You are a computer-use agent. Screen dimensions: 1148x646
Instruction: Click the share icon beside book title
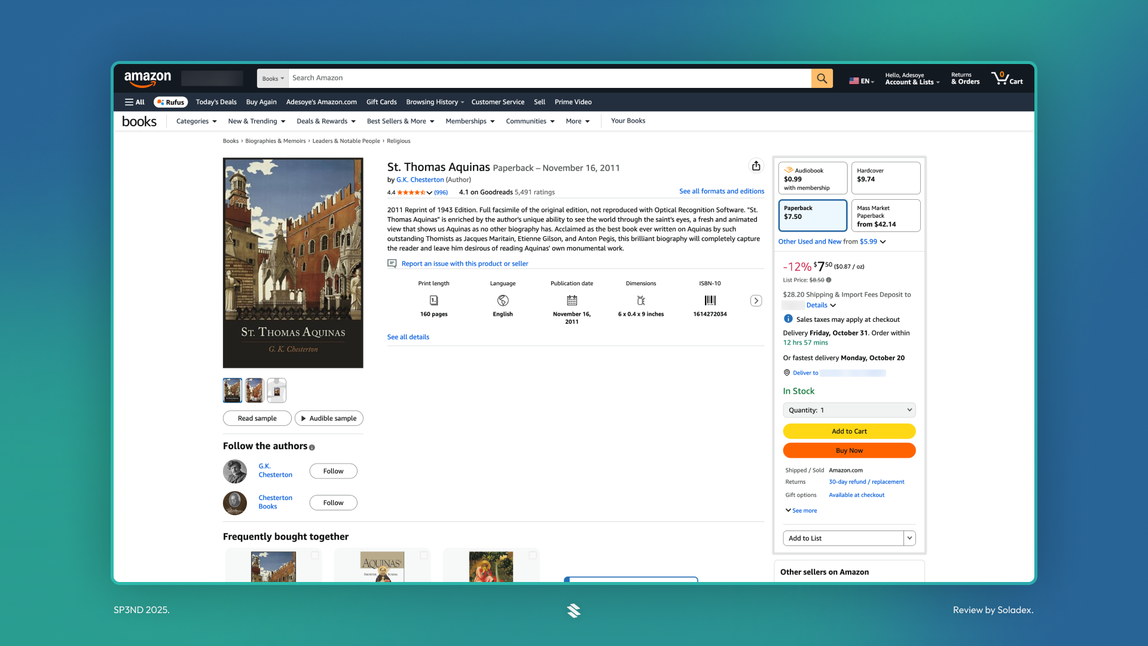click(x=756, y=166)
